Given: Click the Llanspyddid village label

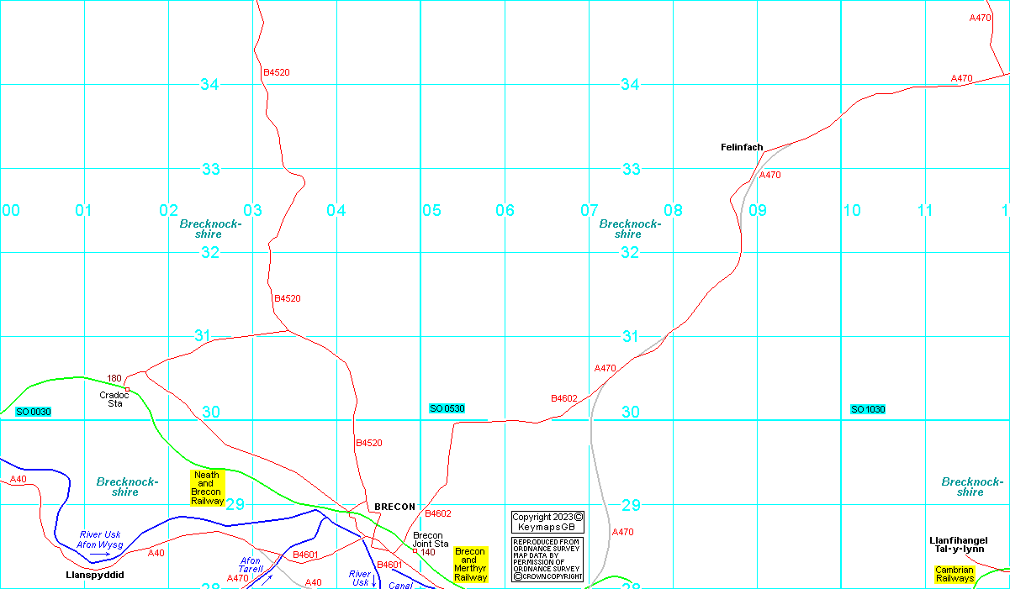Looking at the screenshot, I should coord(95,576).
